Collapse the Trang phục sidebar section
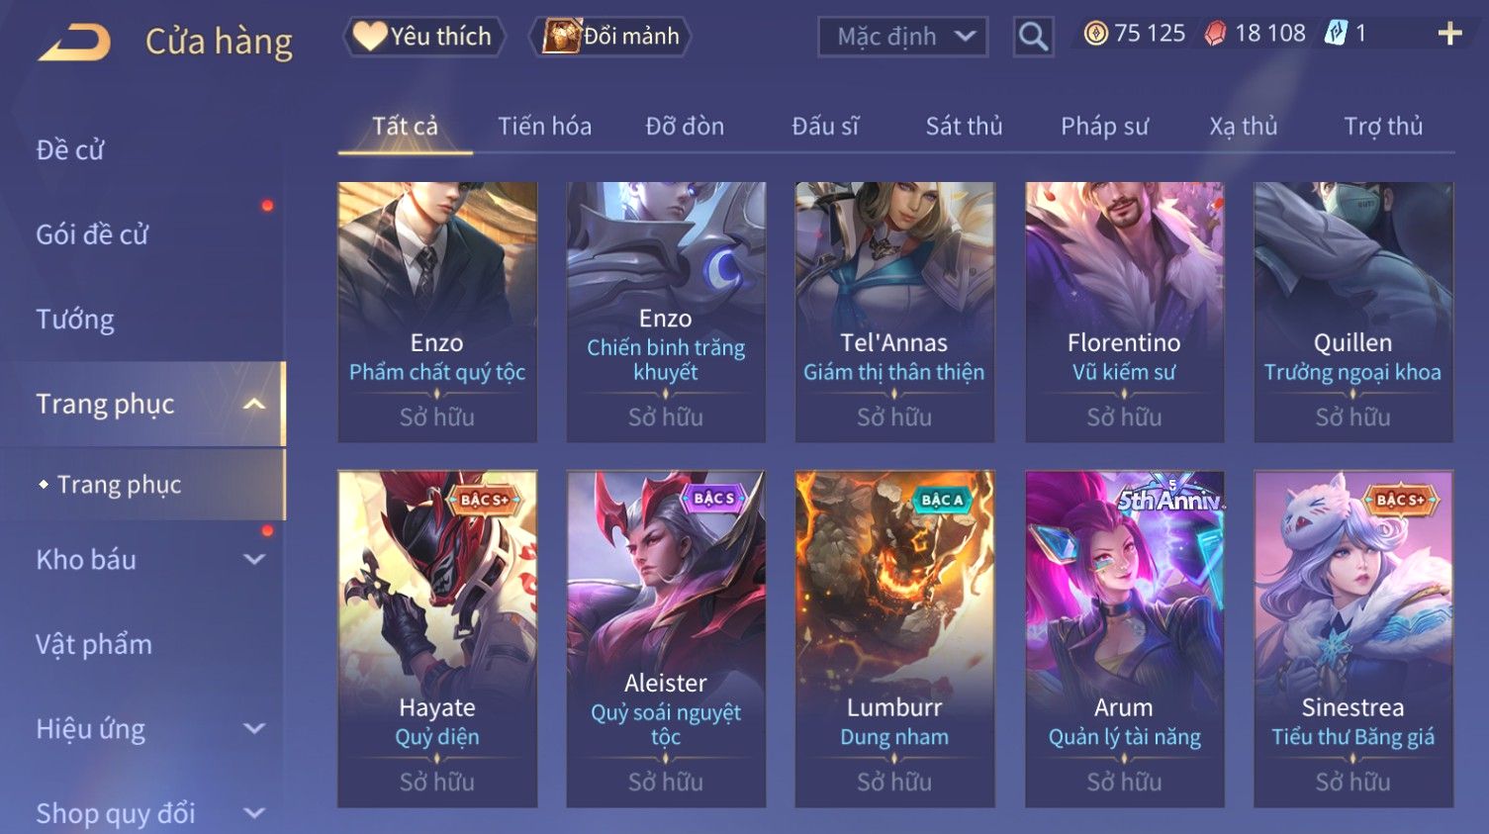1489x834 pixels. point(254,404)
